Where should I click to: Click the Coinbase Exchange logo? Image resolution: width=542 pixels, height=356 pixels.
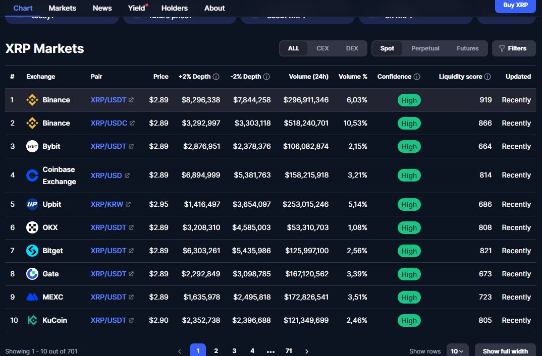point(32,175)
